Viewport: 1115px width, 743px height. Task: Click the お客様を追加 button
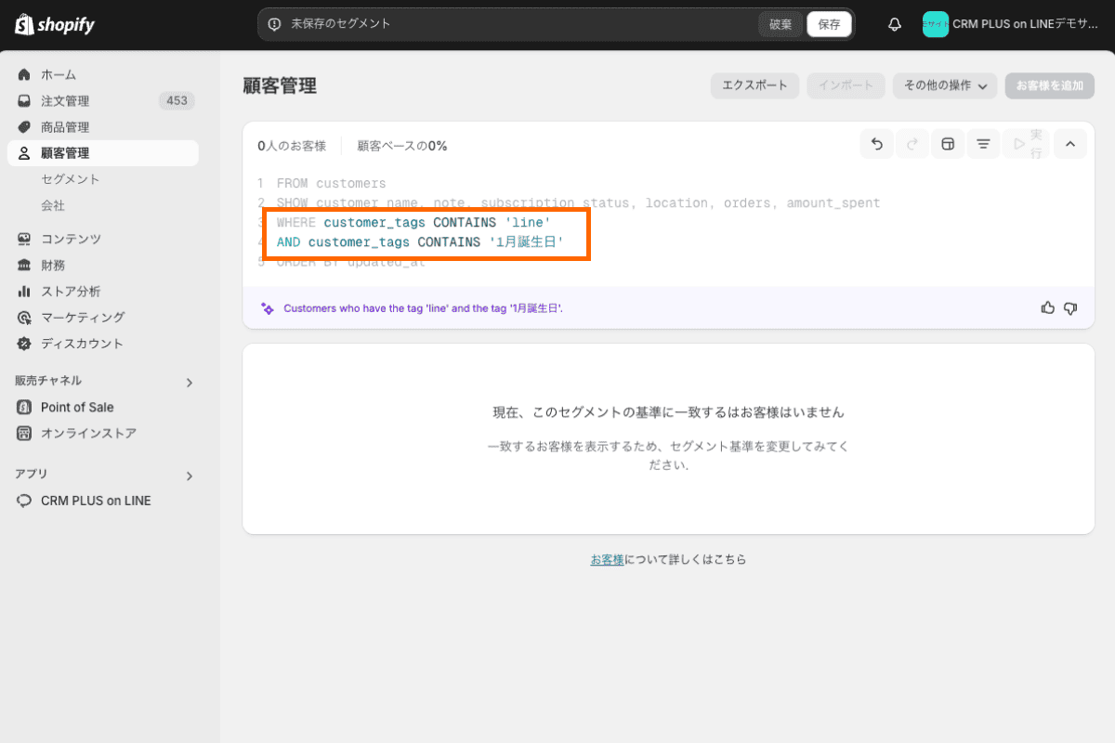click(x=1049, y=85)
